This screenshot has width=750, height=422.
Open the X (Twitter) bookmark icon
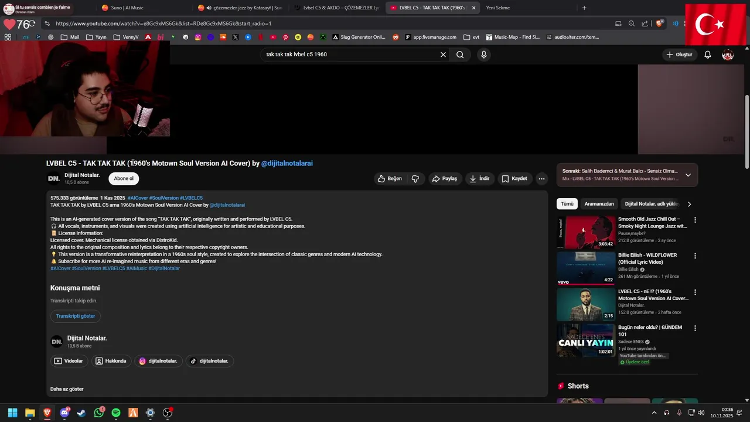click(x=236, y=37)
